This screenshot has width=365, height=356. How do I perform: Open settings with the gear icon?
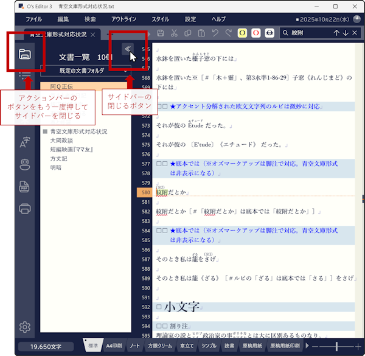25,327
